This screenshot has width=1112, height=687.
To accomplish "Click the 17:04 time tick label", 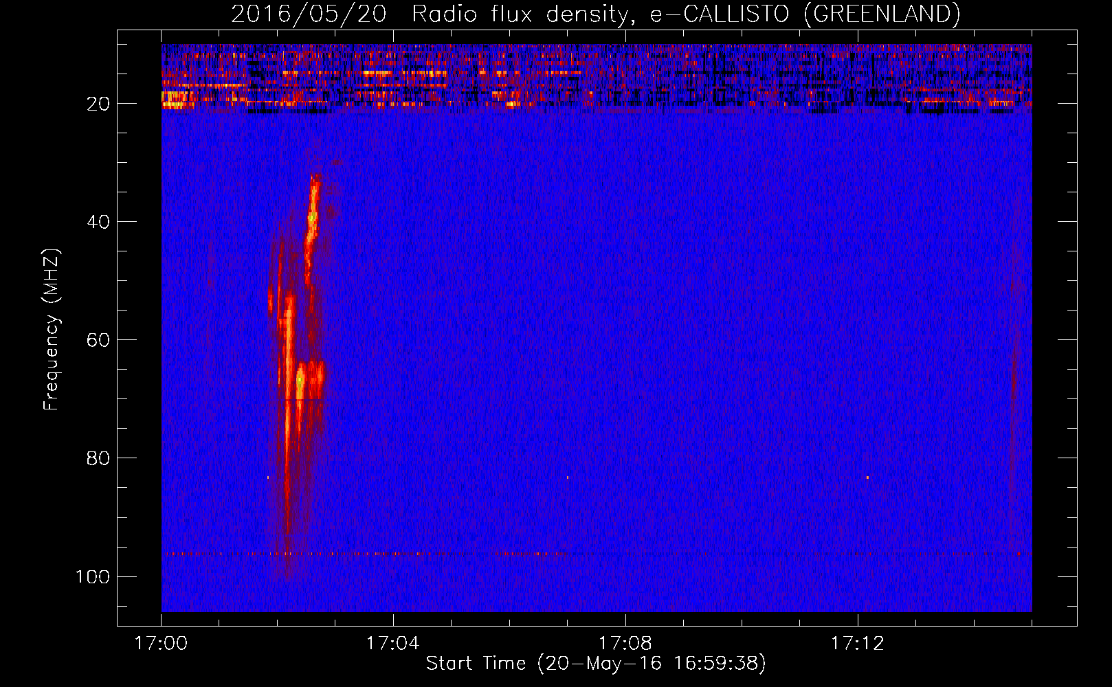I will [392, 644].
